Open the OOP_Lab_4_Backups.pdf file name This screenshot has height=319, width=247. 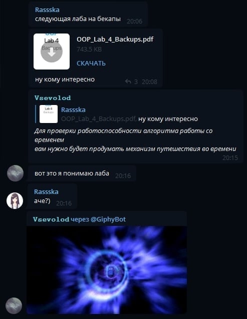click(115, 39)
